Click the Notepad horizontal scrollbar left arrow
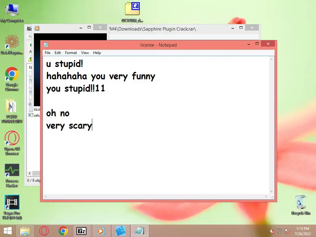The height and width of the screenshot is (237, 316). (x=46, y=196)
